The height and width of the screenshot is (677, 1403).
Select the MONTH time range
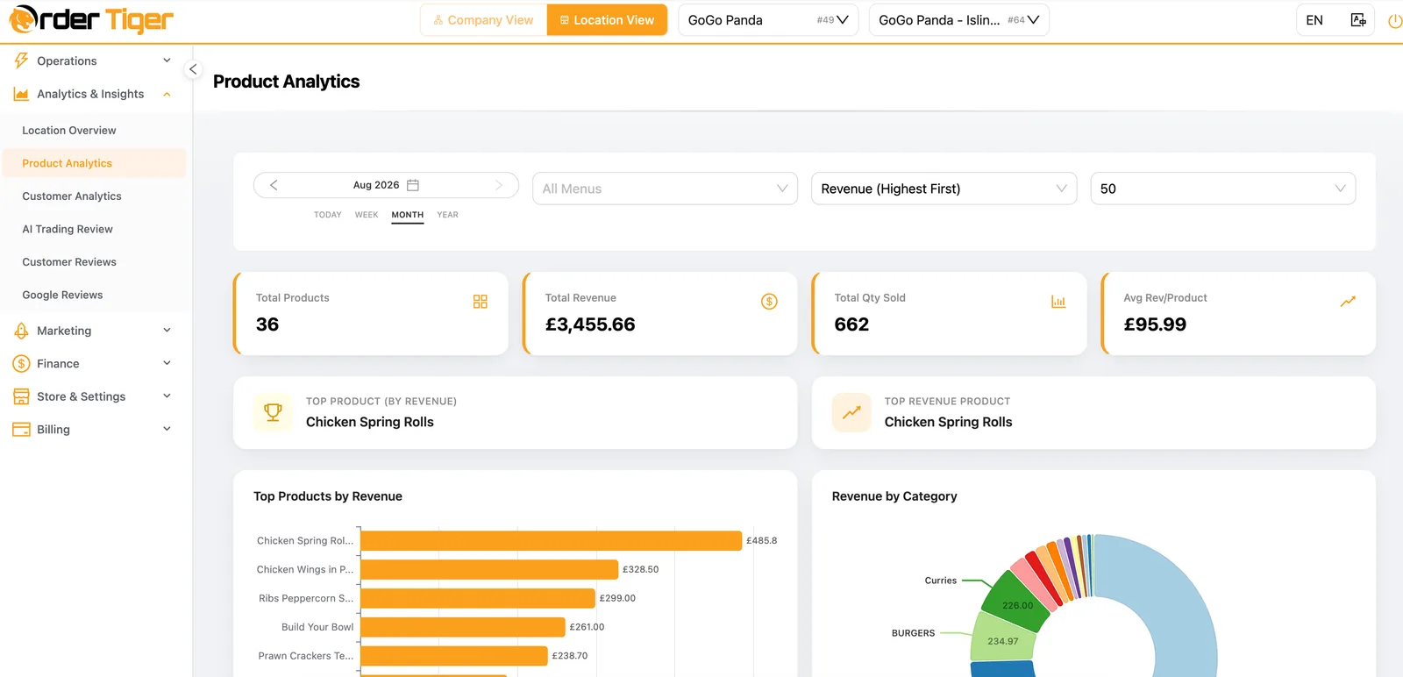pyautogui.click(x=408, y=215)
